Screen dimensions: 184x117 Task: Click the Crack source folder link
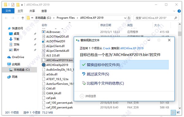pyautogui.click(x=106, y=48)
